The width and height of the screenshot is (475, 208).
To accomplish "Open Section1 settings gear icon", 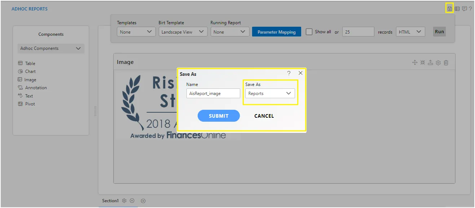I will [124, 201].
